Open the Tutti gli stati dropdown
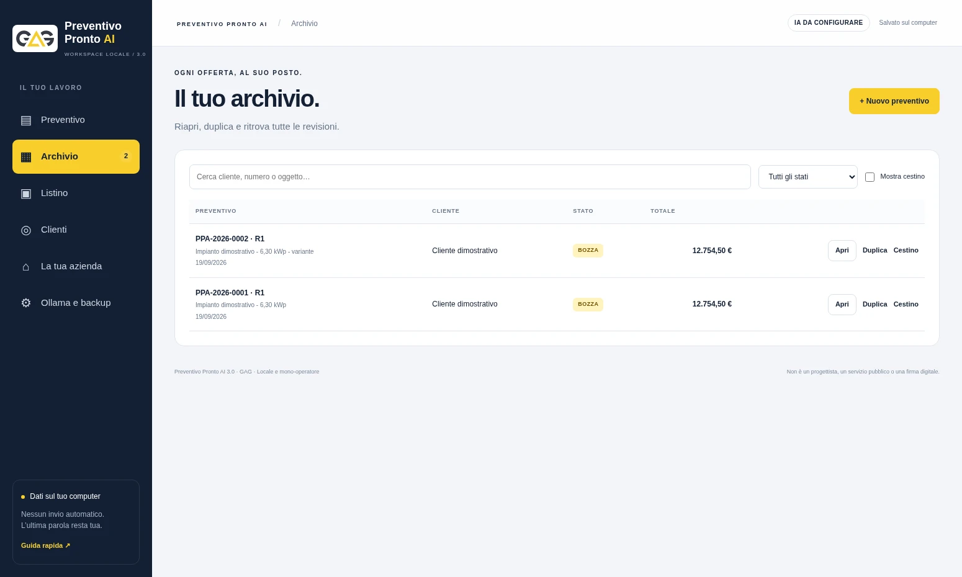This screenshot has width=962, height=577. coord(808,177)
